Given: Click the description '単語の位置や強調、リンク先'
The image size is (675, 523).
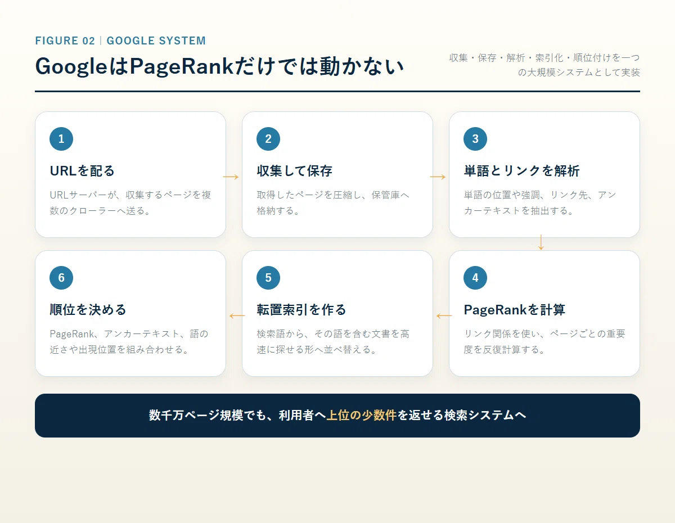Looking at the screenshot, I should 540,203.
